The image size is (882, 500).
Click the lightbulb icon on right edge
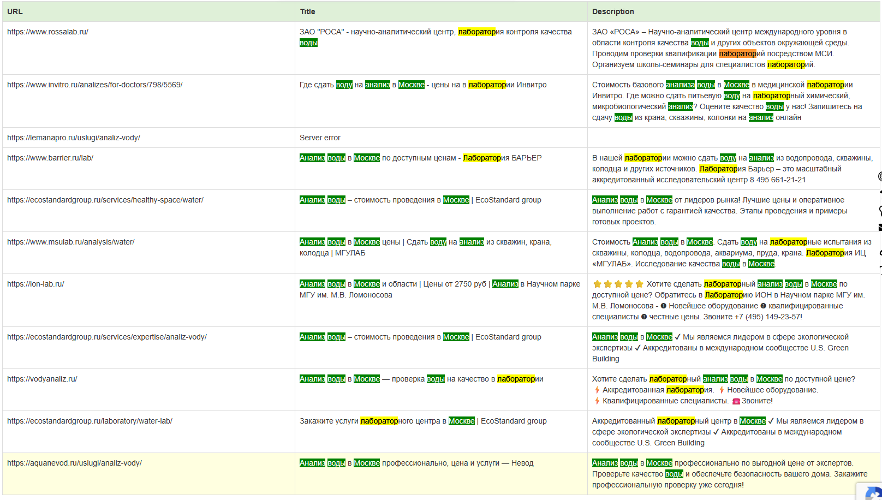coord(880,210)
